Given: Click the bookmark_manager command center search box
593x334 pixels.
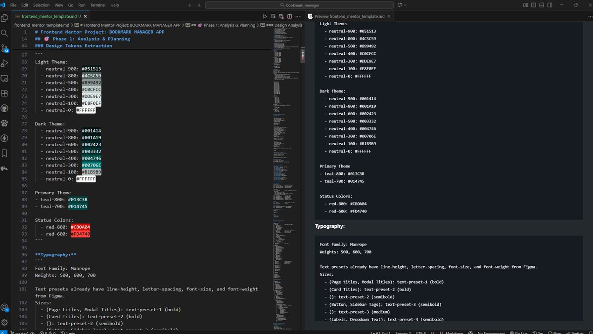Looking at the screenshot, I should (299, 5).
